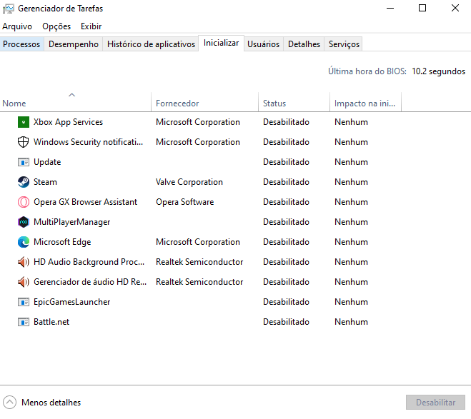Select the EpicGamesLauncher icon
The height and width of the screenshot is (419, 471).
tap(23, 302)
